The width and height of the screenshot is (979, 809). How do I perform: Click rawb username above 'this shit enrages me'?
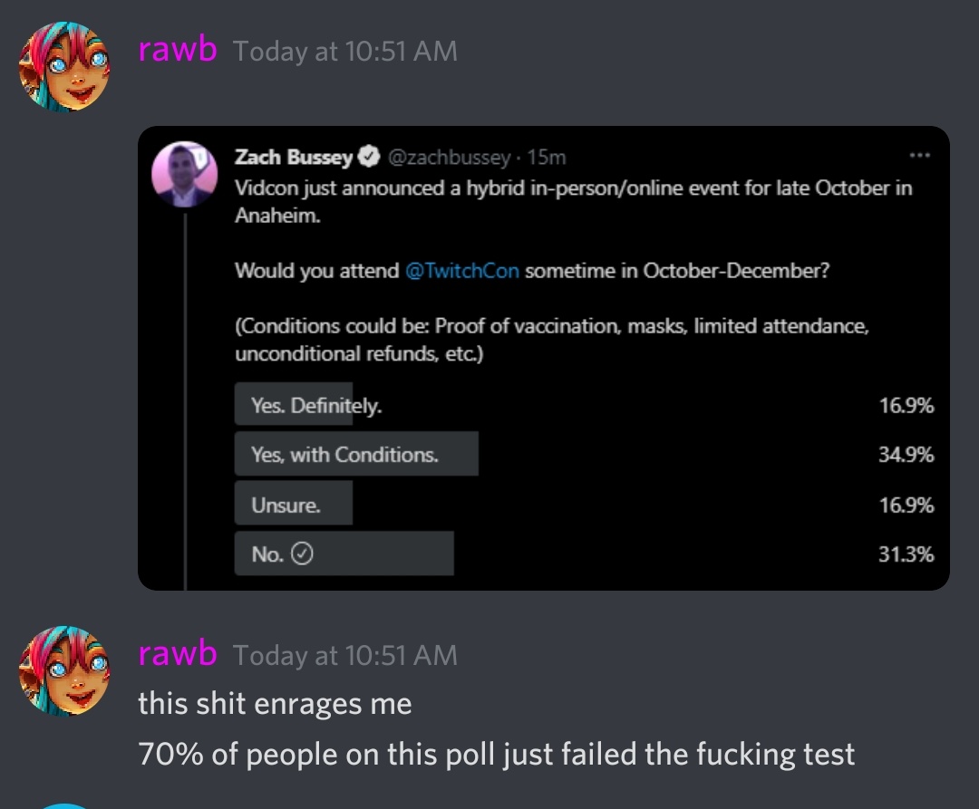(x=178, y=654)
